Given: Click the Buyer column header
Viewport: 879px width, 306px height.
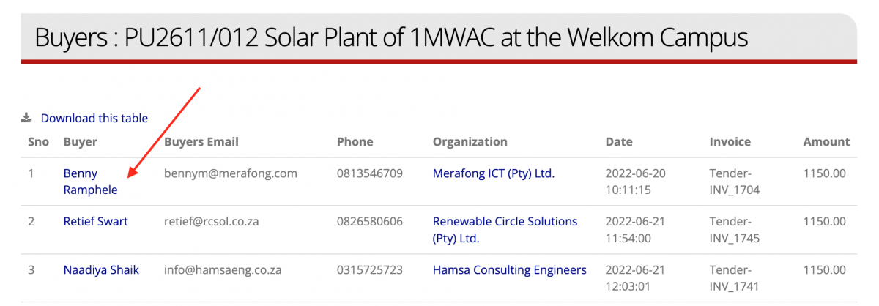Looking at the screenshot, I should (81, 142).
